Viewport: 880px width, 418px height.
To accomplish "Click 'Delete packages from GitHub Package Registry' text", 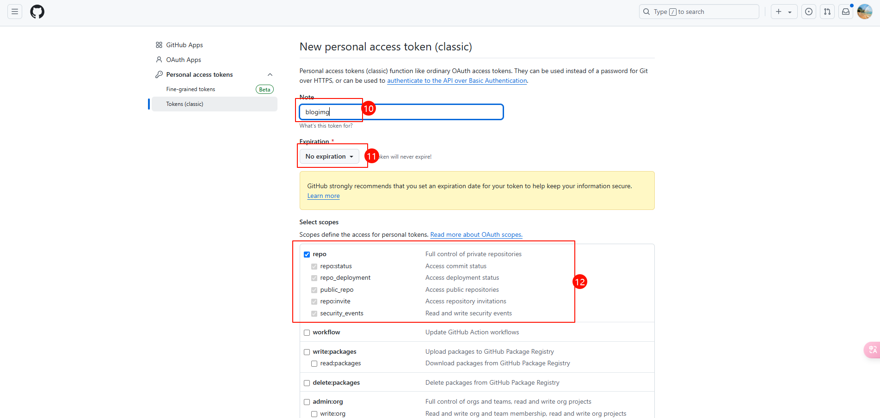I will (492, 382).
